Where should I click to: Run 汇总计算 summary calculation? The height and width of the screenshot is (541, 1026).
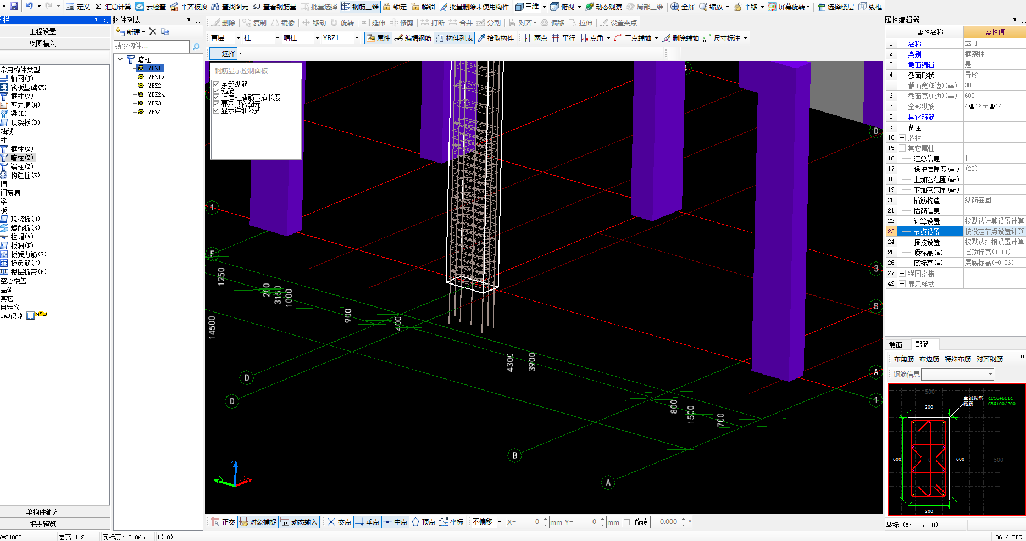point(113,7)
